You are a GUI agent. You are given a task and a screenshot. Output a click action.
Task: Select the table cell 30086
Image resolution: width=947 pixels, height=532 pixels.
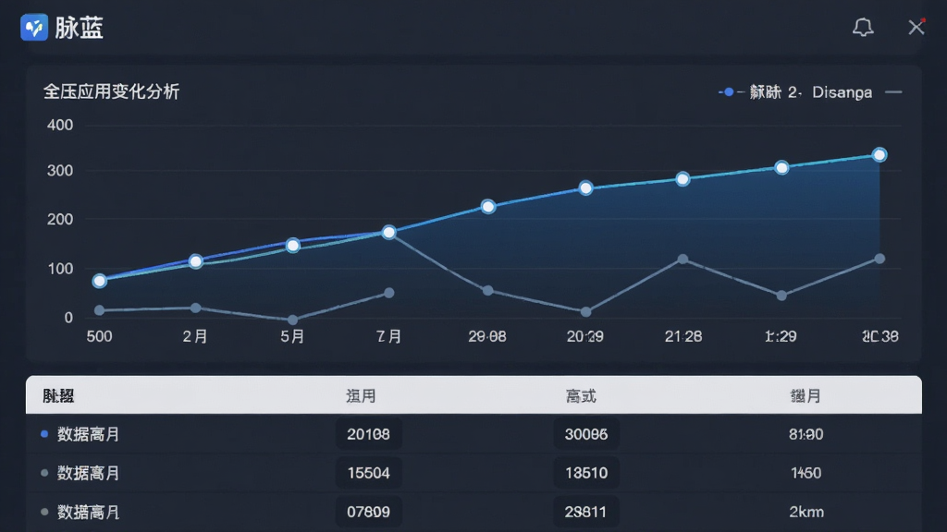click(x=585, y=434)
